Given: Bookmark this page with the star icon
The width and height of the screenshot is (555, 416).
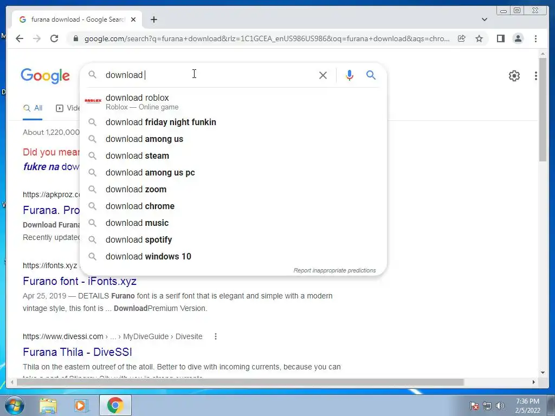Looking at the screenshot, I should 479,38.
